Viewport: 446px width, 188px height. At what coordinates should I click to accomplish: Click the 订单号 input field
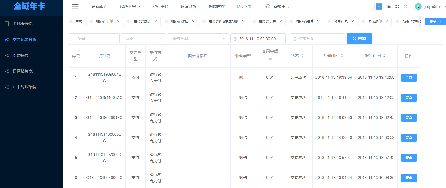click(x=94, y=39)
